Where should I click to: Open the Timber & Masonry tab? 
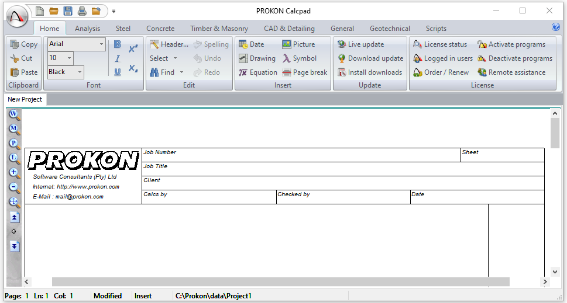(x=219, y=29)
